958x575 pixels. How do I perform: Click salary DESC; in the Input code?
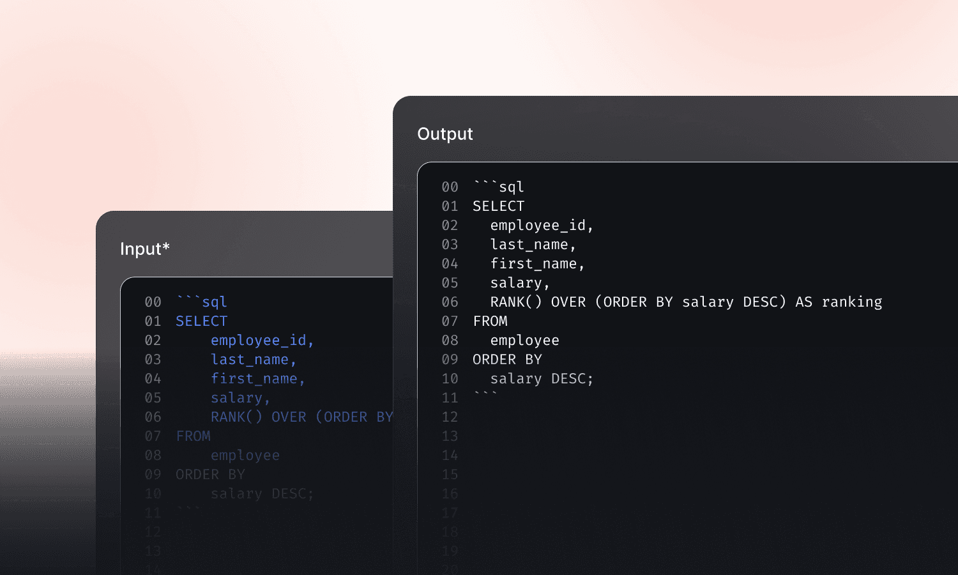pos(262,493)
